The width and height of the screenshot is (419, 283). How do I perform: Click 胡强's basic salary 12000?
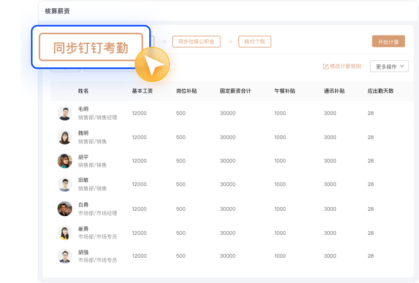point(139,256)
